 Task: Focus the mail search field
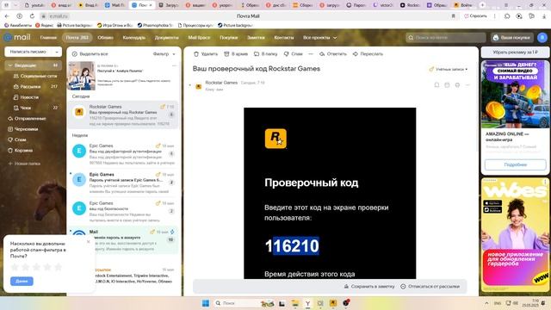pos(446,37)
